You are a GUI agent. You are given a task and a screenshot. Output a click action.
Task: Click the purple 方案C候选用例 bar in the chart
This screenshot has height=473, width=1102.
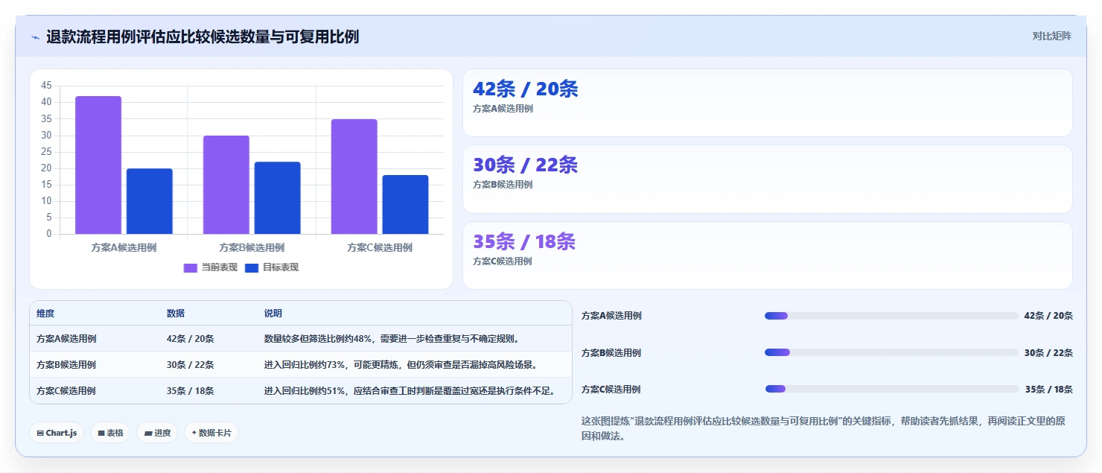(354, 177)
